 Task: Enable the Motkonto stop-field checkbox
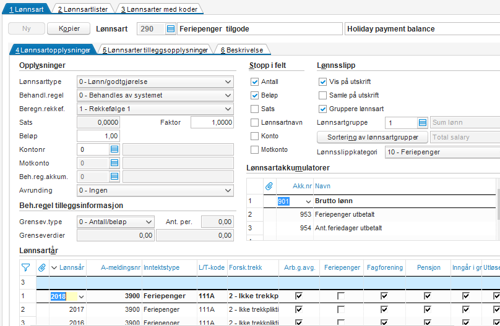tap(254, 149)
